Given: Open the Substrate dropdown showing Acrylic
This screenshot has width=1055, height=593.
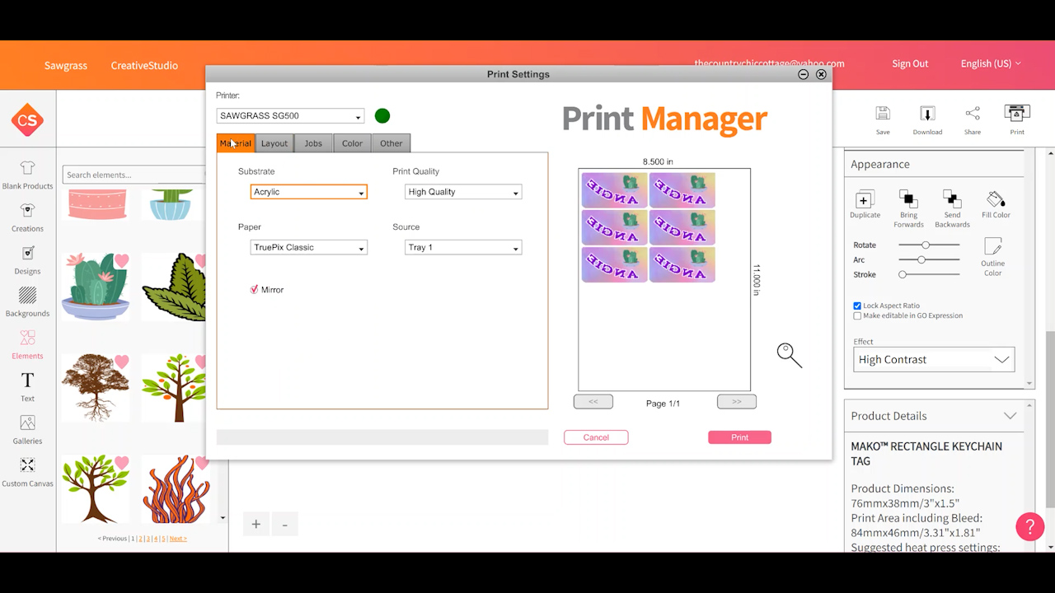Looking at the screenshot, I should [308, 192].
